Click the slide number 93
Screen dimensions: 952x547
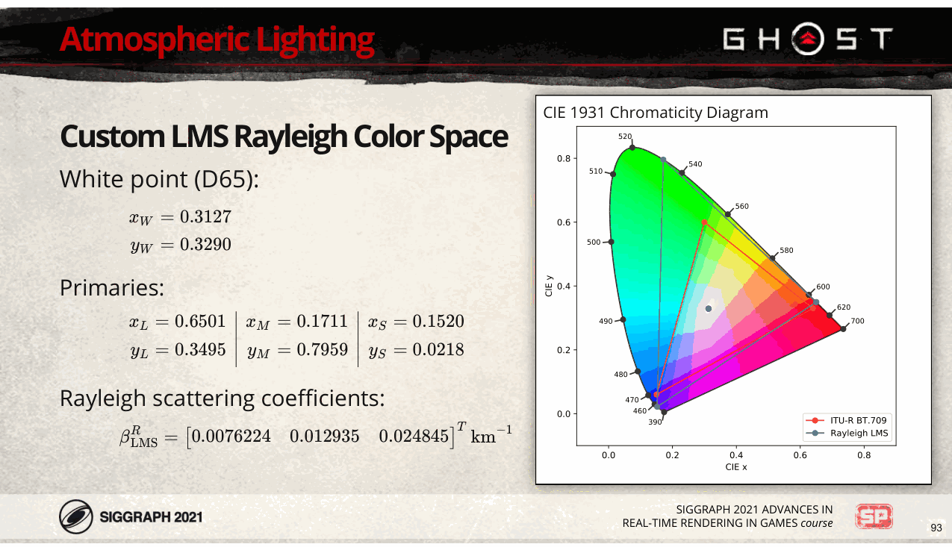pyautogui.click(x=936, y=528)
